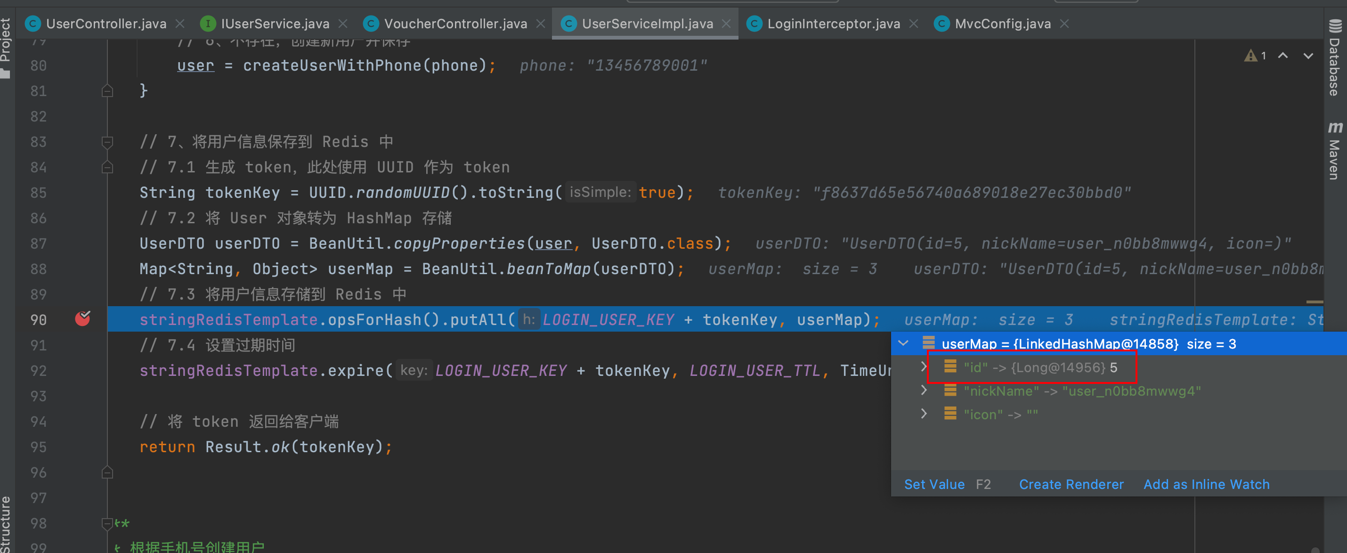Click the underlined user variable on line 80
Image resolution: width=1347 pixels, height=553 pixels.
click(195, 65)
